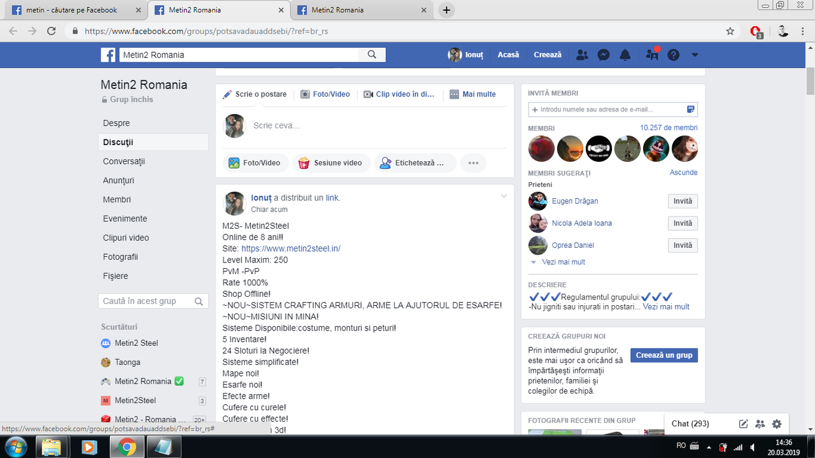Open the metin2steel.in site link in post

coord(291,248)
